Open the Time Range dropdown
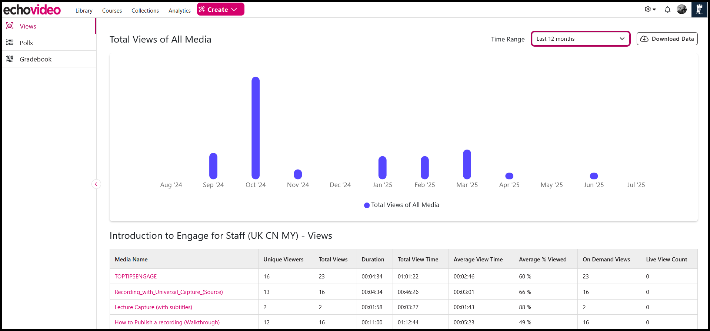The image size is (710, 331). click(x=580, y=39)
